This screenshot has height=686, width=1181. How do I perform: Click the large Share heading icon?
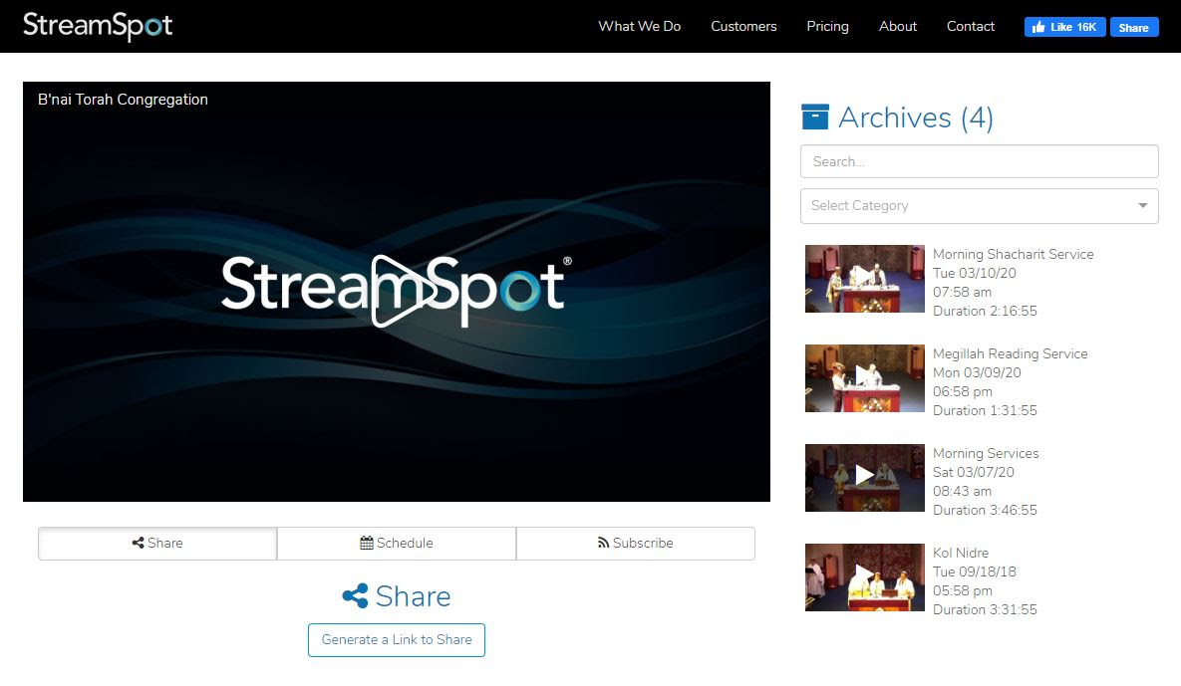[x=356, y=595]
